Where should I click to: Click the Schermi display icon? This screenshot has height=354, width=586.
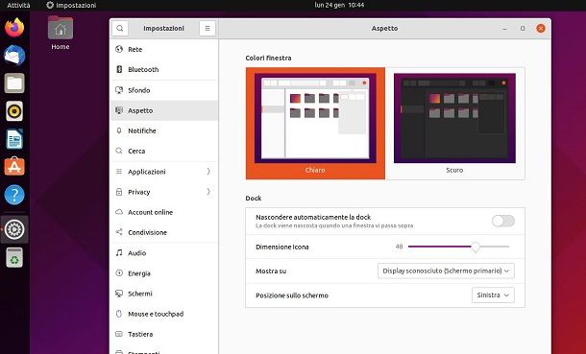pos(119,294)
